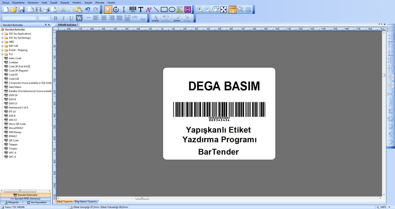Select Data Matrix barcode type
The width and height of the screenshot is (395, 209).
15,87
